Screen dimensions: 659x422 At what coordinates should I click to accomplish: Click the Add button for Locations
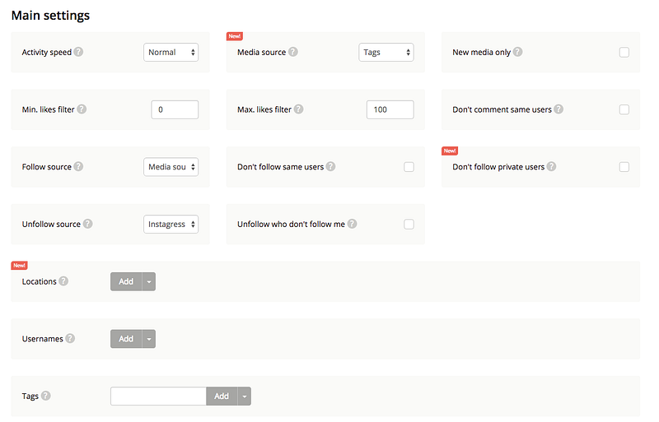click(126, 281)
